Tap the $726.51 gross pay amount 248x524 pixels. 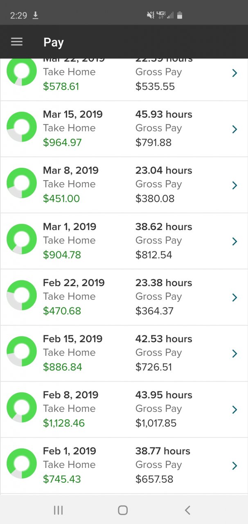click(x=153, y=367)
